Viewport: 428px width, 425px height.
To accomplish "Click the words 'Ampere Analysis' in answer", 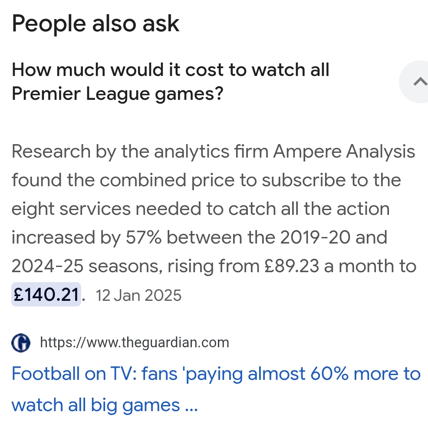I will click(x=344, y=152).
